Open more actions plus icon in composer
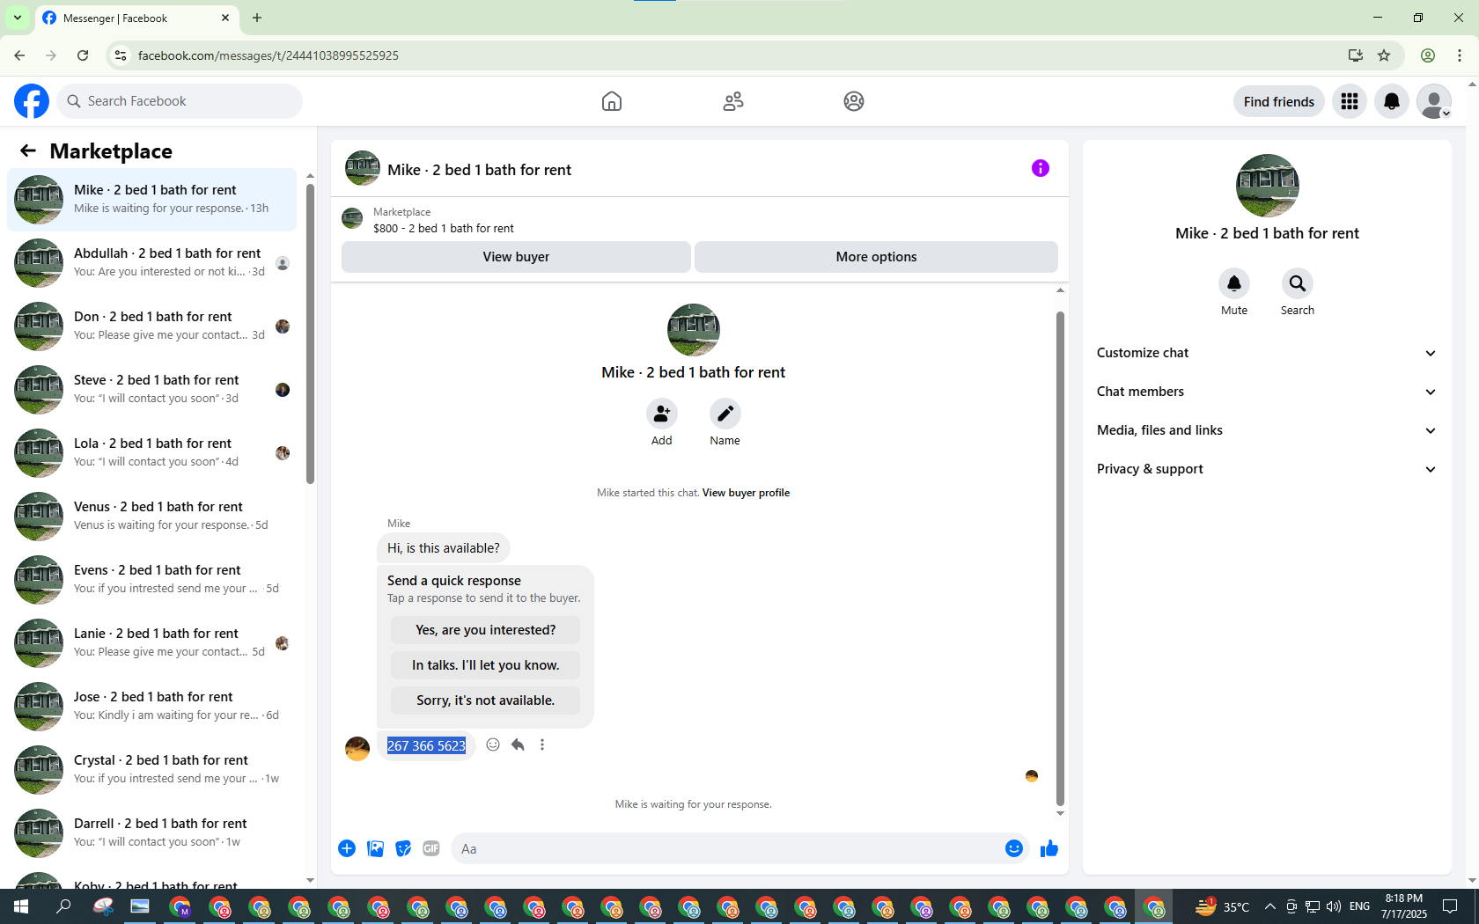The height and width of the screenshot is (924, 1479). [347, 848]
